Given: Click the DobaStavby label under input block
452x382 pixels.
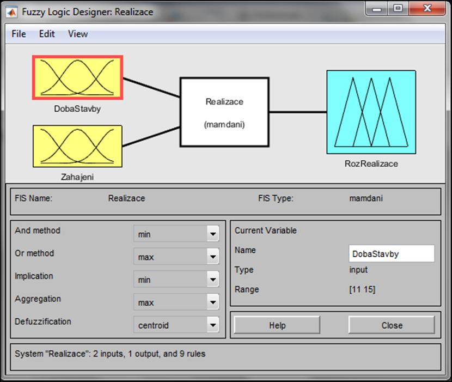Looking at the screenshot, I should click(77, 109).
